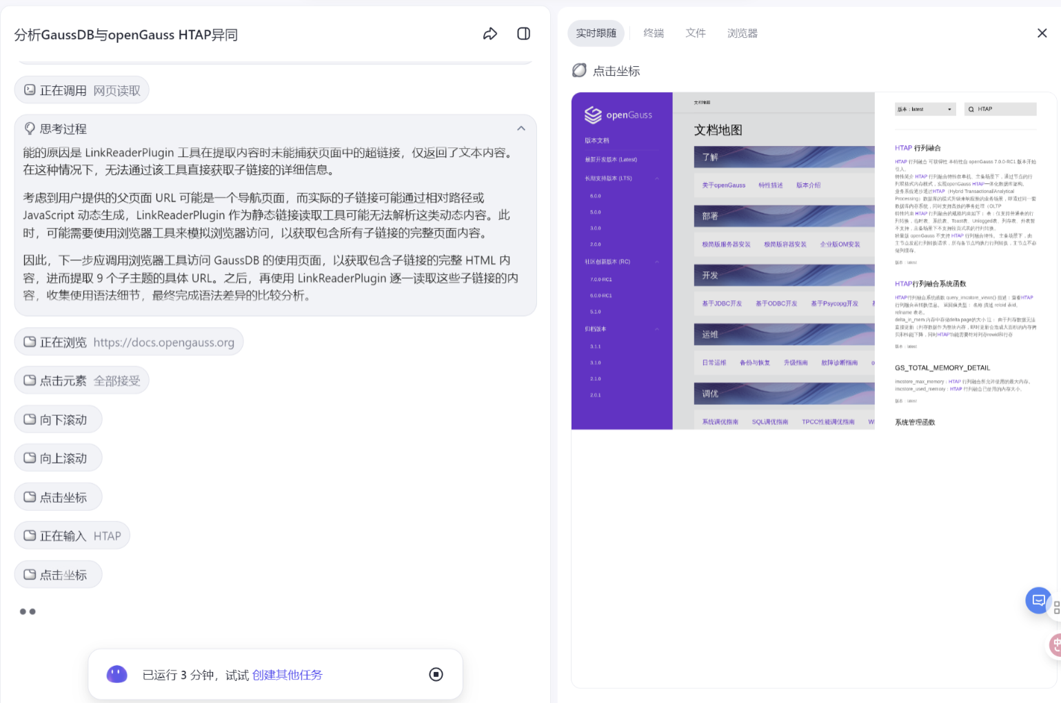Collapse 社区创新版本 (RC) group
The height and width of the screenshot is (703, 1061).
pyautogui.click(x=657, y=262)
